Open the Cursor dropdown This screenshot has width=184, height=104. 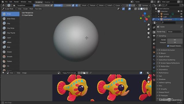pos(118,5)
